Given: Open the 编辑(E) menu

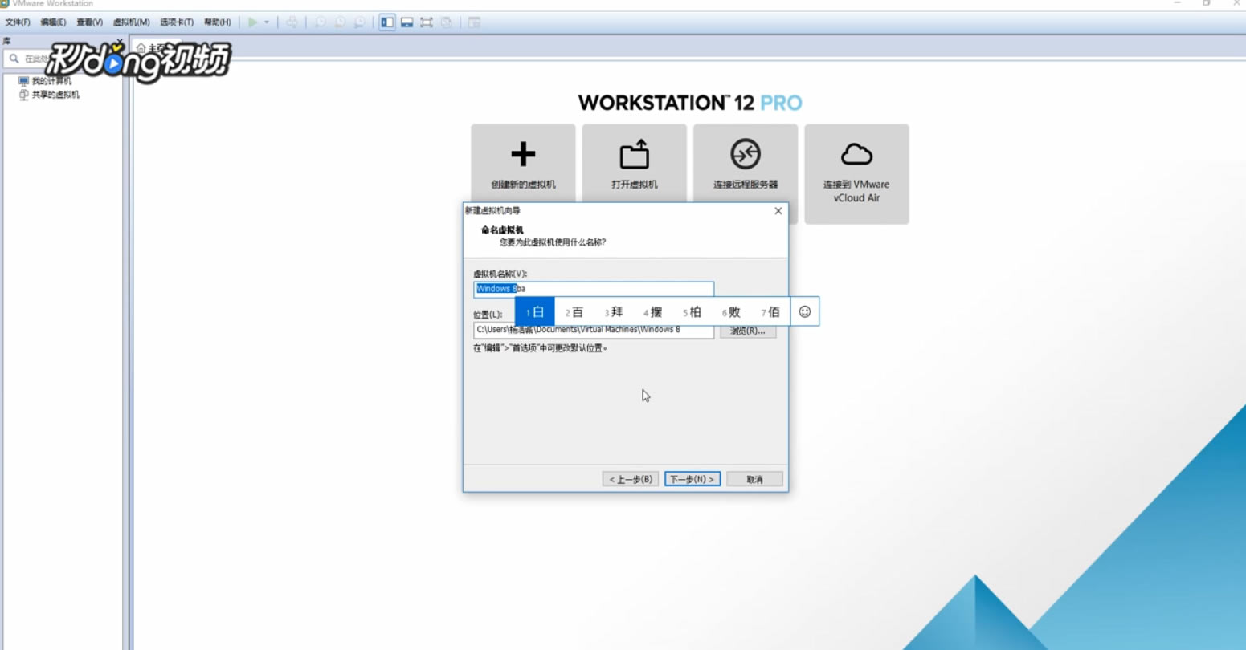Looking at the screenshot, I should tap(53, 22).
